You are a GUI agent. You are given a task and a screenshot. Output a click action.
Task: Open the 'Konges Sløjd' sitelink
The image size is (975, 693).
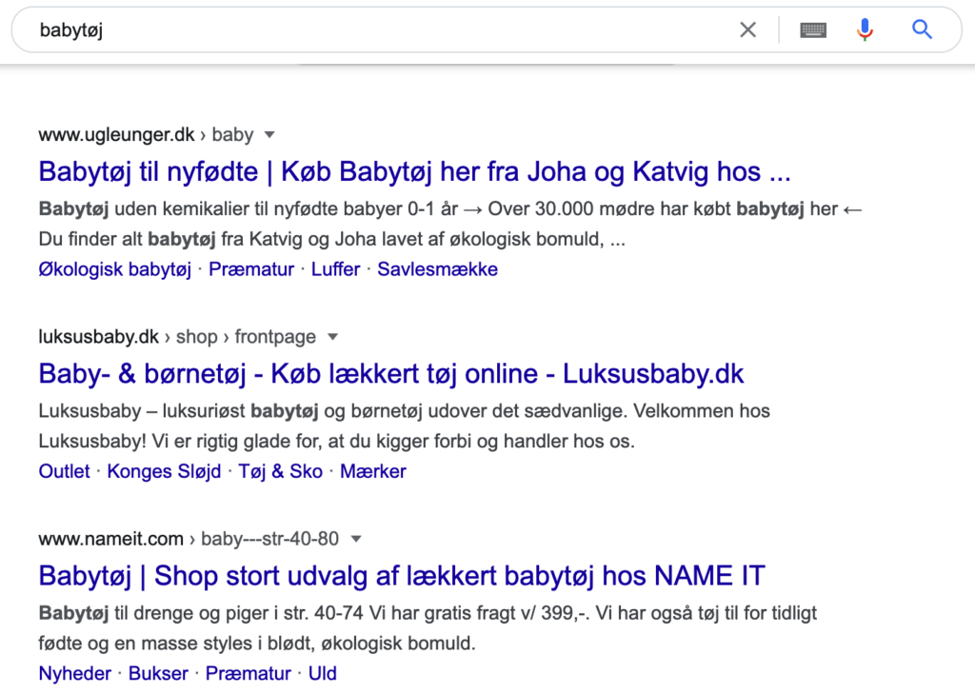click(x=164, y=471)
